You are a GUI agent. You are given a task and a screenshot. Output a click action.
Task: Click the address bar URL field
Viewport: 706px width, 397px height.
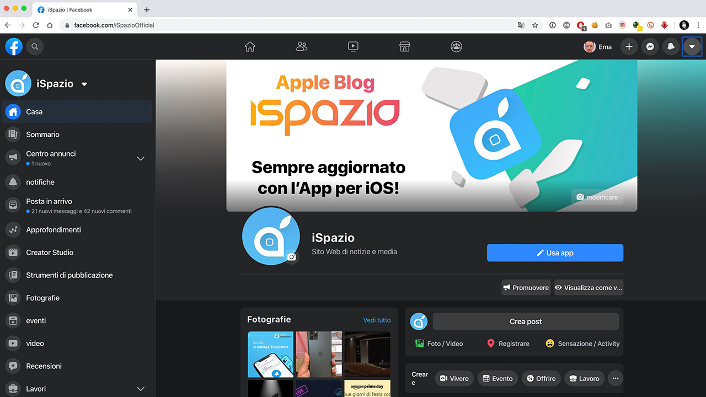(x=287, y=25)
